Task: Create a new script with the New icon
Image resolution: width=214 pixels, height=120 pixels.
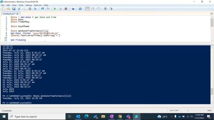Action: coord(3,9)
